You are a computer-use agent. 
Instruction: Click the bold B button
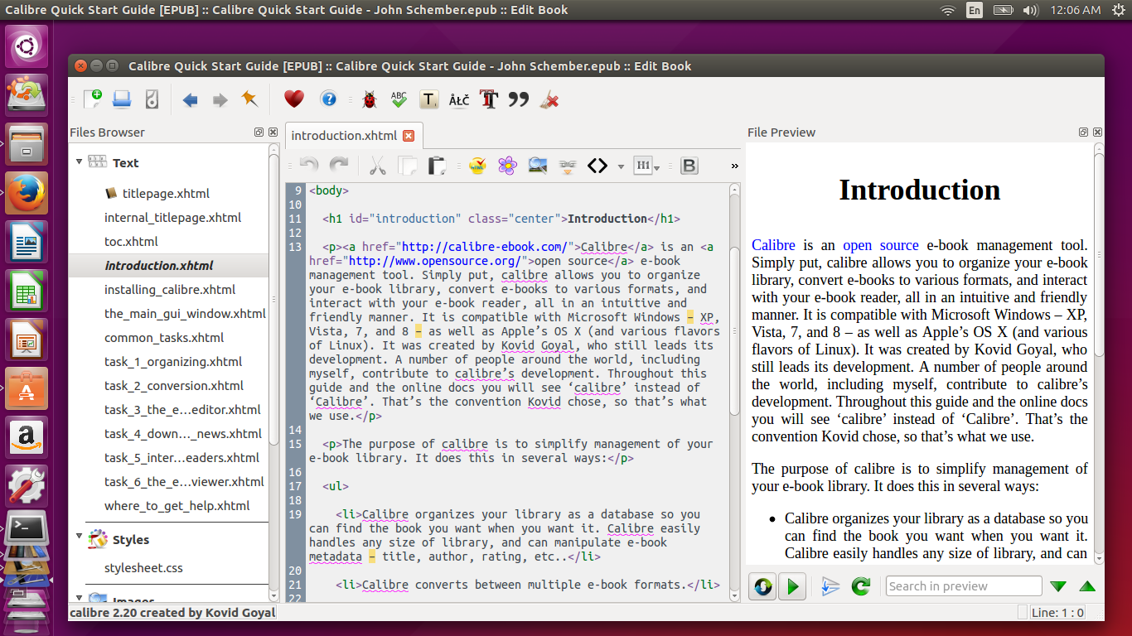[x=689, y=166]
